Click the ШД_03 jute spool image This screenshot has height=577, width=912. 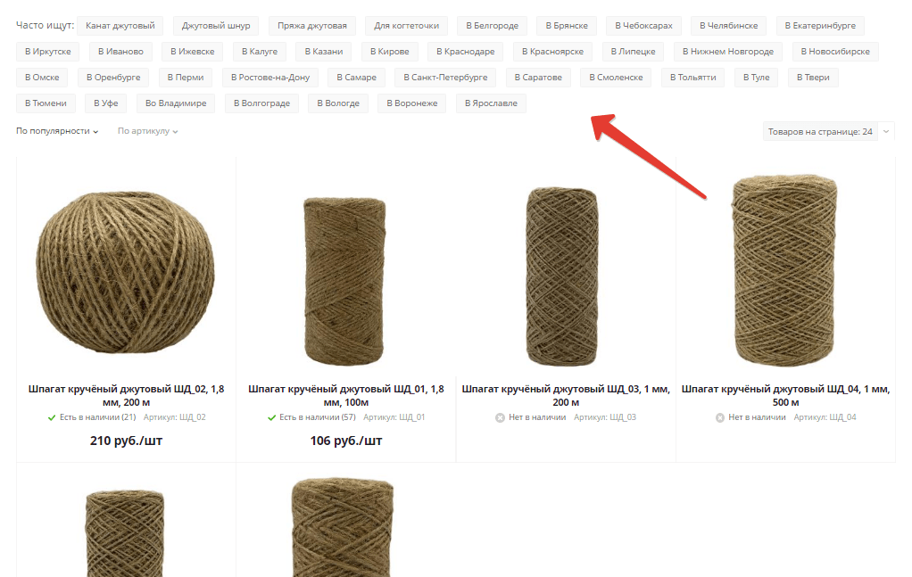coord(562,276)
